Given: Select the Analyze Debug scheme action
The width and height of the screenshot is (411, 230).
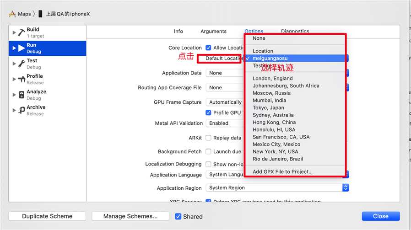Looking at the screenshot, I should point(48,95).
